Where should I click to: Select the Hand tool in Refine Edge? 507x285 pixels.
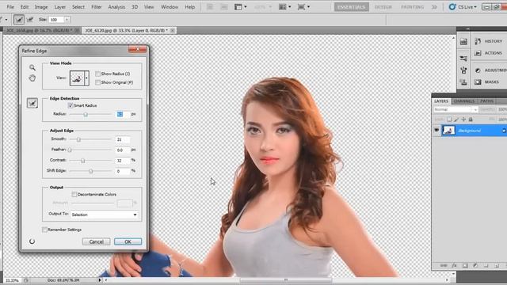click(32, 78)
